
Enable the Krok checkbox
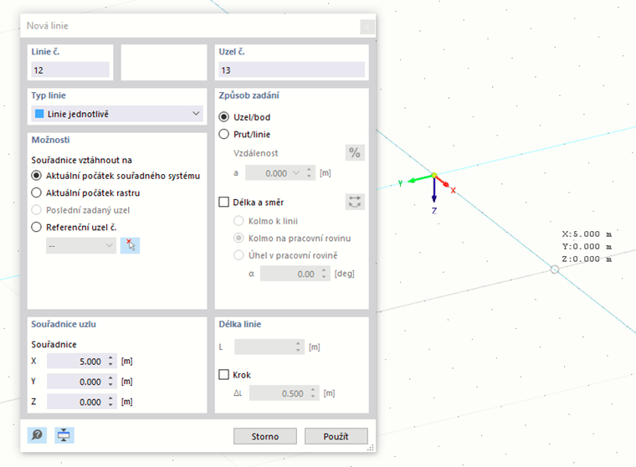(x=224, y=374)
